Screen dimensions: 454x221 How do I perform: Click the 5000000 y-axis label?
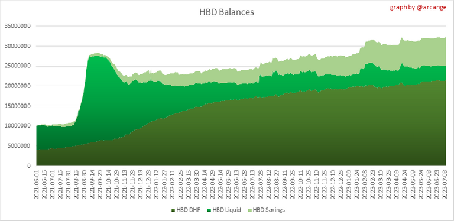point(19,146)
